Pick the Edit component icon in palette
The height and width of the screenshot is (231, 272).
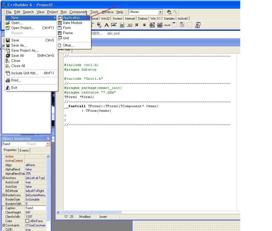pyautogui.click(x=114, y=25)
